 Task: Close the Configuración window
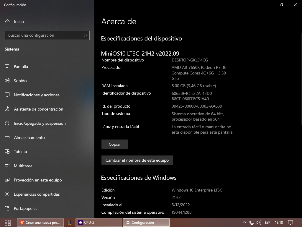(295, 5)
